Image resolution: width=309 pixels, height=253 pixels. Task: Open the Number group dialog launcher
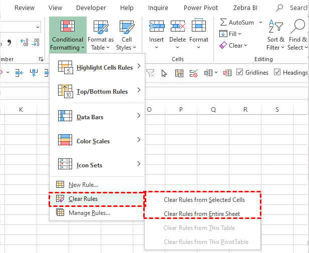[41, 59]
